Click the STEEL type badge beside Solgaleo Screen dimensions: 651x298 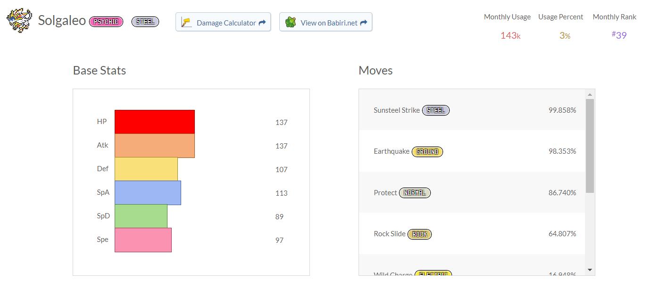click(x=145, y=22)
